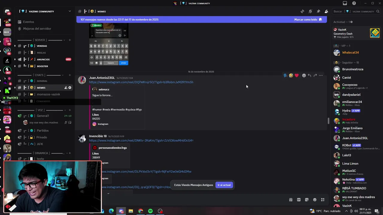This screenshot has width=383, height=215.
Task: Toggle the member list icon
Action: coord(326,11)
